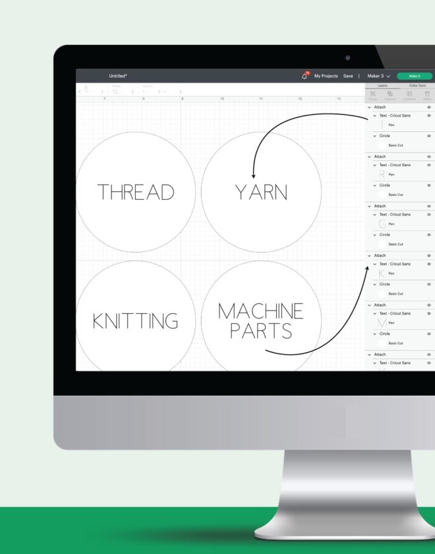Click the first Circle layer's white color swatch

(382, 145)
